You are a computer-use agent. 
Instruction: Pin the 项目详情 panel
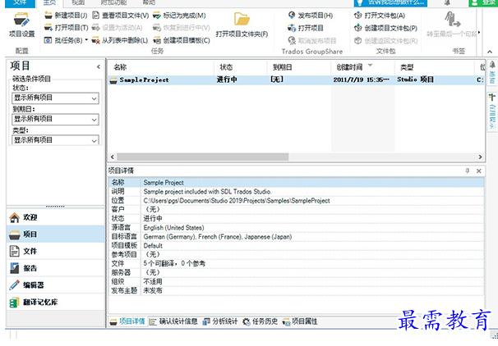468,171
